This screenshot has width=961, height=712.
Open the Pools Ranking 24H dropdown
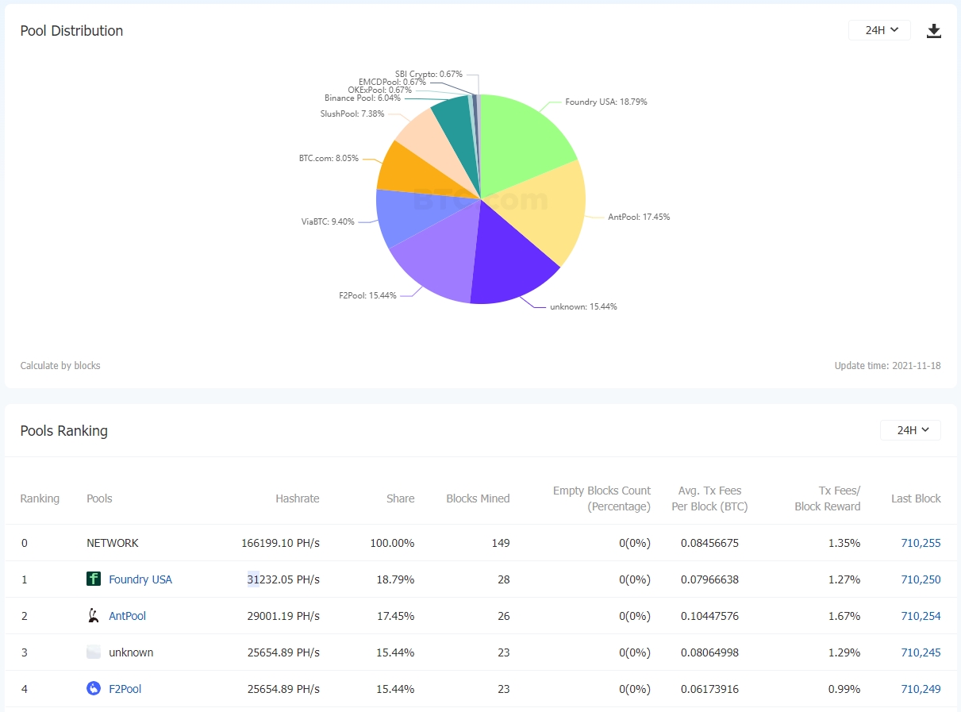(x=910, y=430)
